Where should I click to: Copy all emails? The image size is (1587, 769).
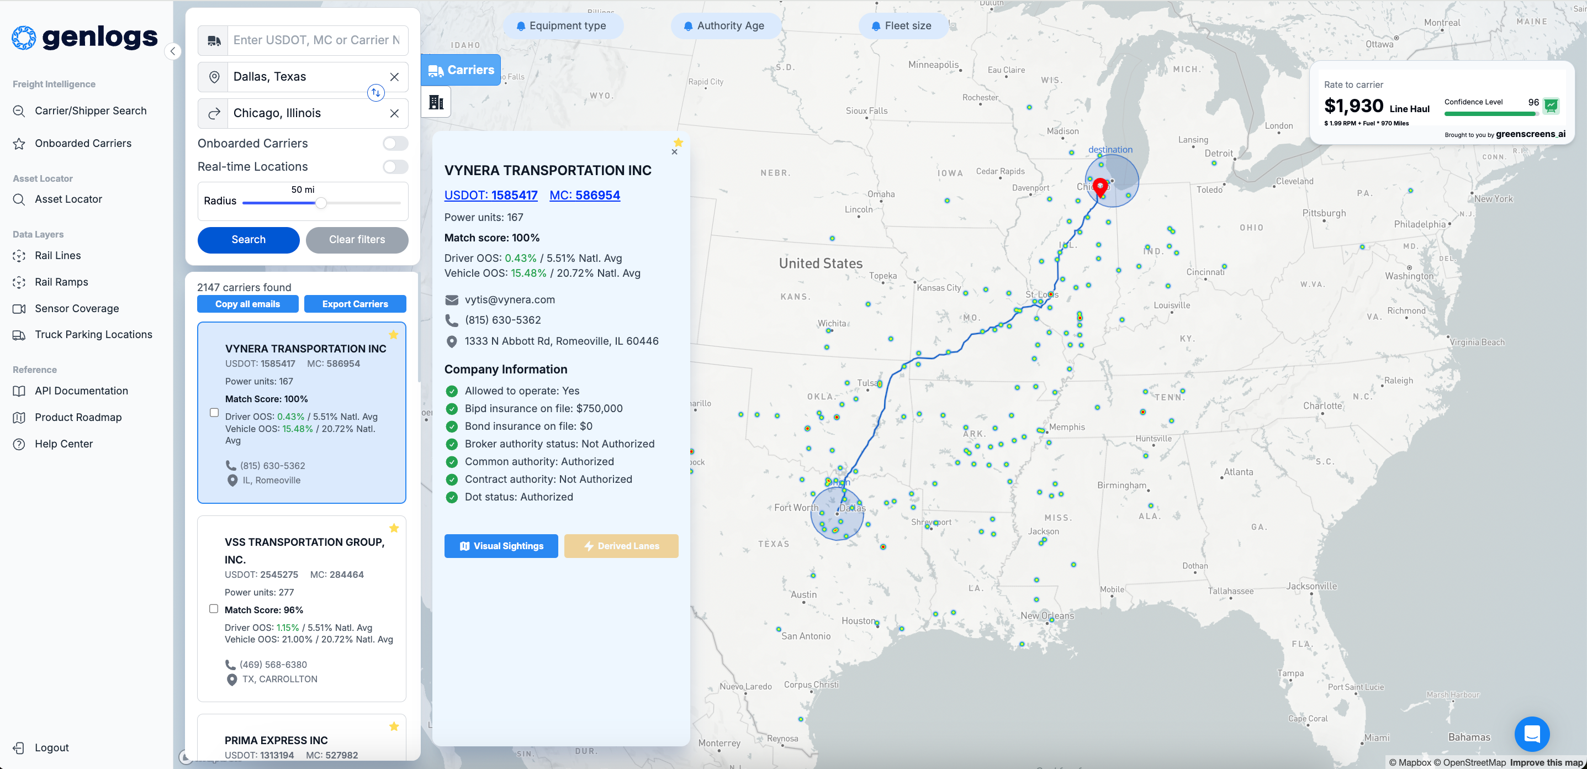248,304
